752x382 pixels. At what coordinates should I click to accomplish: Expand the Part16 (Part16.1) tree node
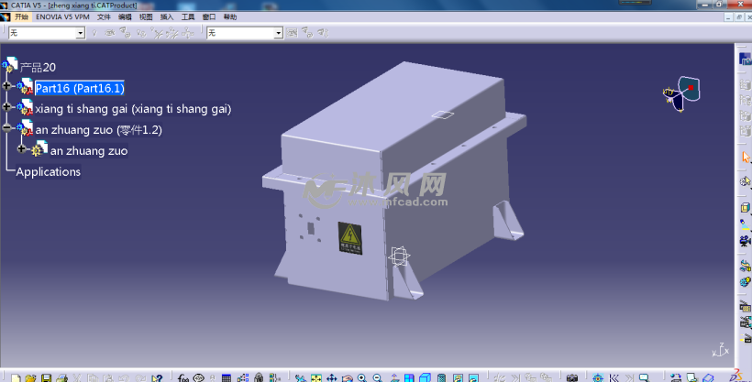coord(7,87)
